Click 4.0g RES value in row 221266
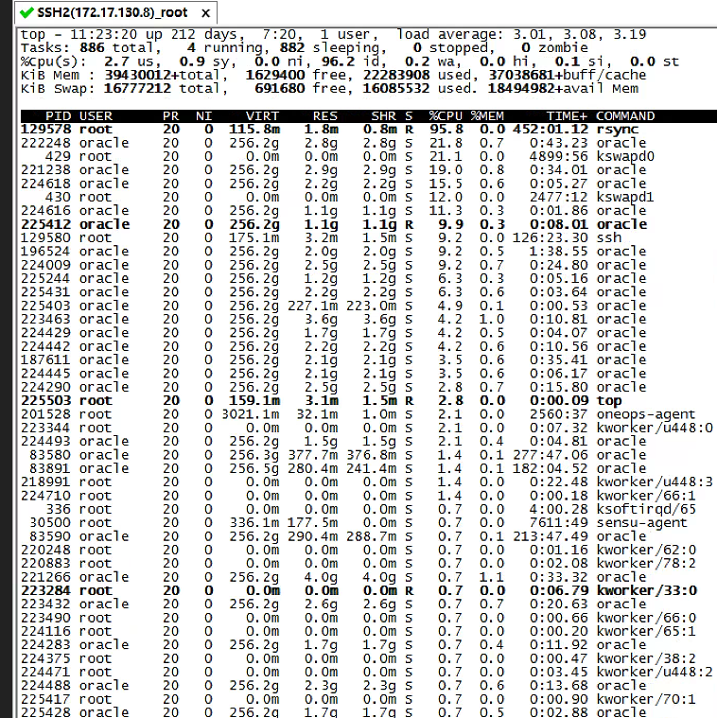Screen dimensions: 717x718 (321, 577)
